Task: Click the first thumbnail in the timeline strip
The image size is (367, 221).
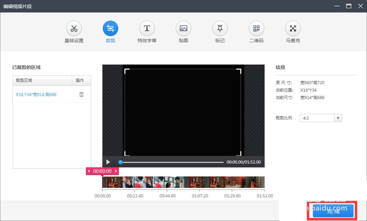Action: [x=112, y=182]
